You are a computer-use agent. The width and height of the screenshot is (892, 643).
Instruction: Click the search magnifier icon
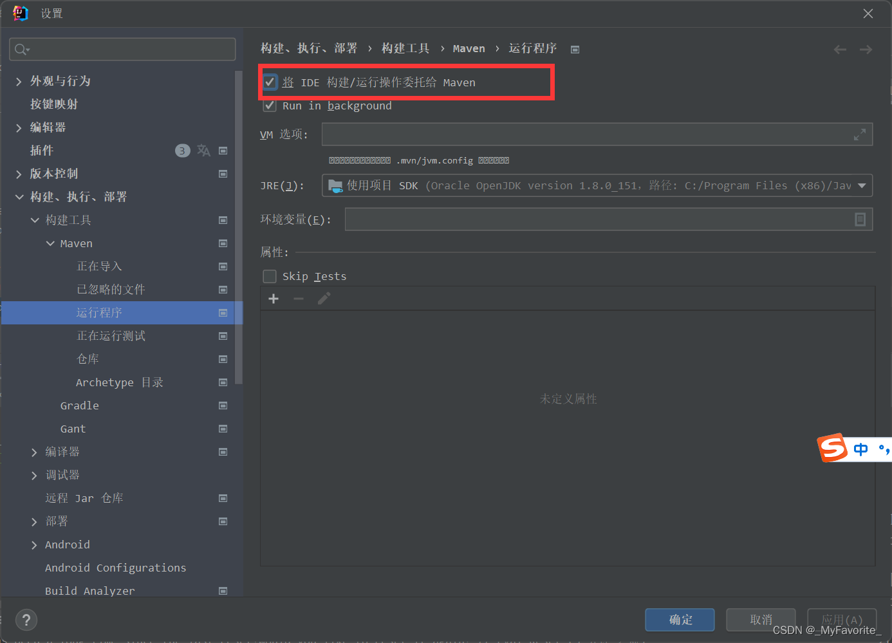22,50
